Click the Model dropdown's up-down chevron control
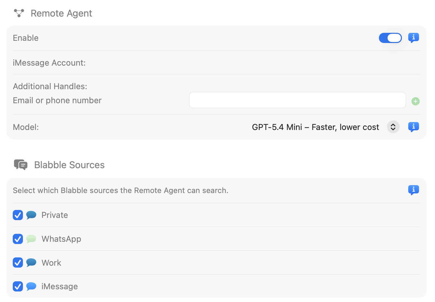The image size is (435, 302). [393, 127]
